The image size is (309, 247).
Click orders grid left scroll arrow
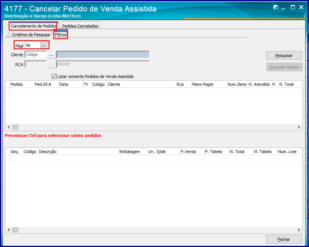(x=9, y=127)
